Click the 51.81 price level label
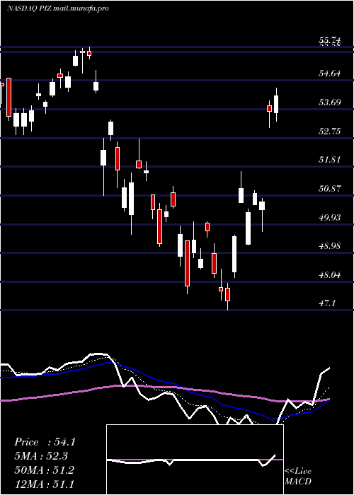The height and width of the screenshot is (495, 354). (330, 160)
